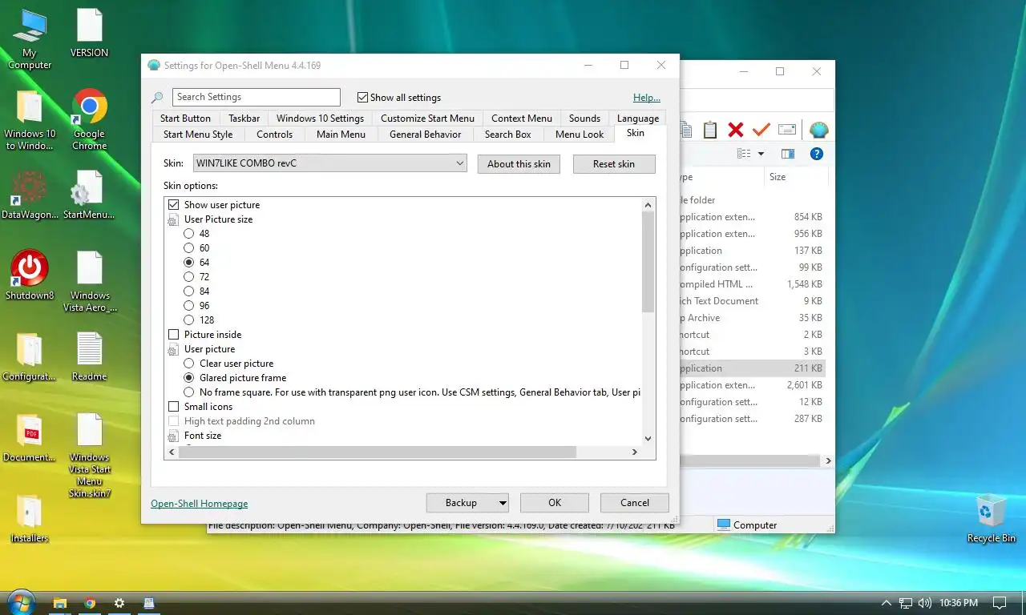Open the Windows Start orb
The width and height of the screenshot is (1026, 615).
pos(21,602)
